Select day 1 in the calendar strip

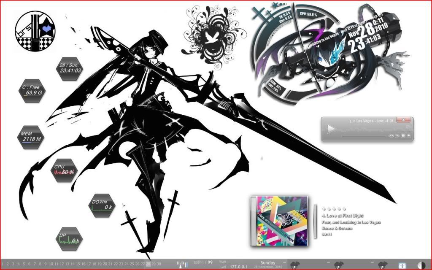pos(2,264)
